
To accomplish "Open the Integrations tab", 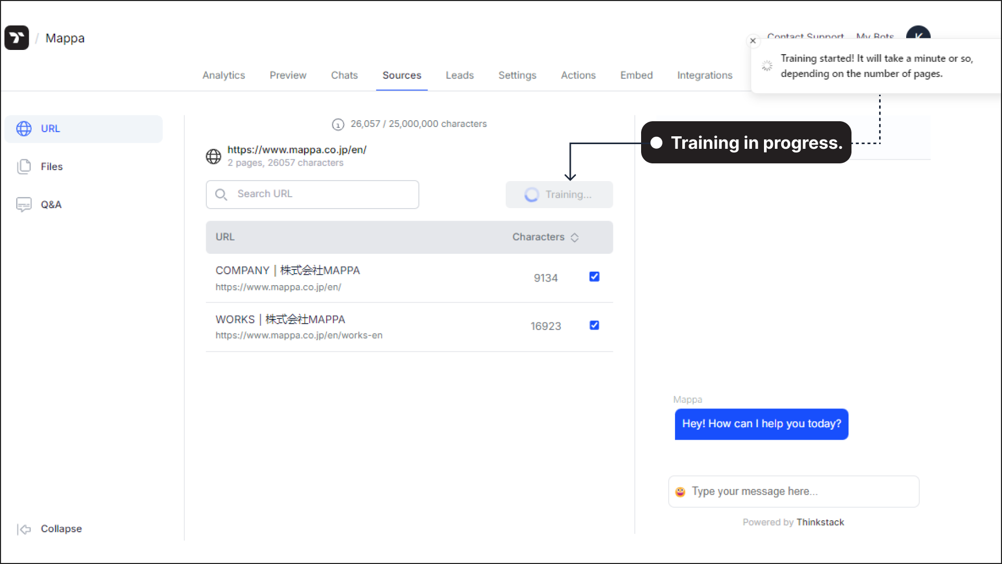I will [705, 75].
